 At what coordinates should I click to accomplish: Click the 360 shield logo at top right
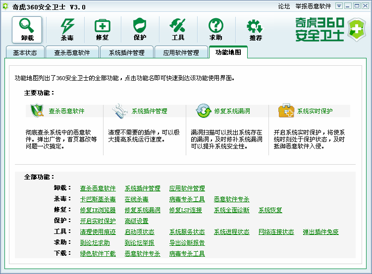[357, 30]
